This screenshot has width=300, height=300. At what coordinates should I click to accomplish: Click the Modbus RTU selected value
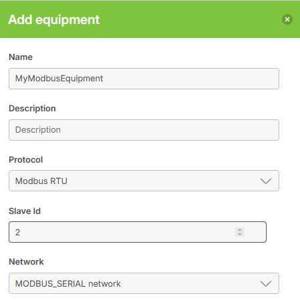[41, 181]
